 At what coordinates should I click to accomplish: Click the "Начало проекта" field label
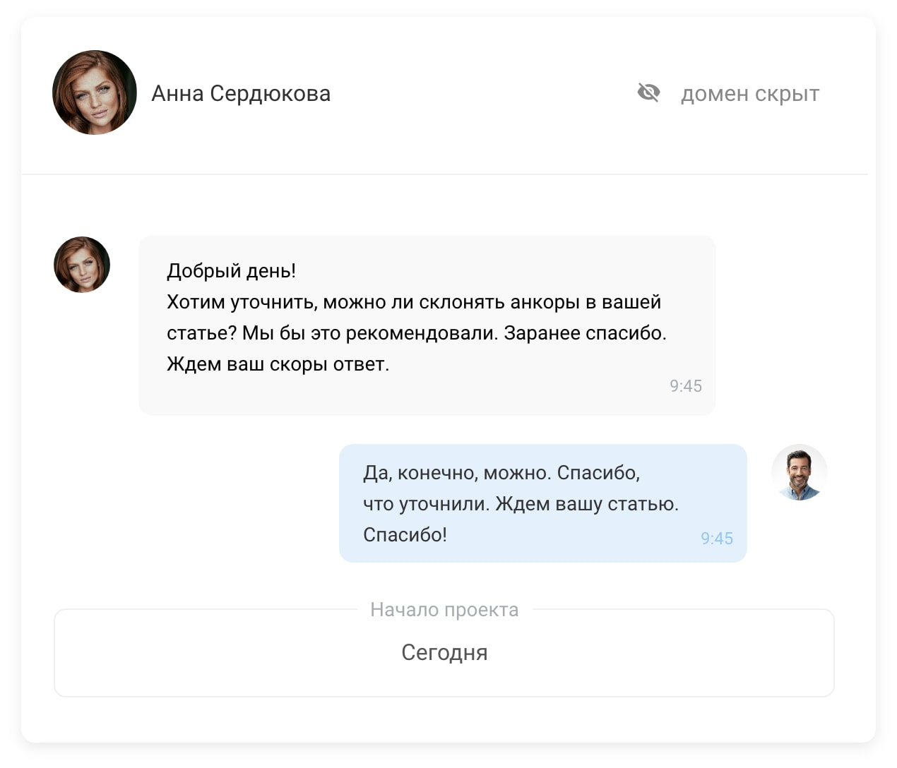pos(444,610)
